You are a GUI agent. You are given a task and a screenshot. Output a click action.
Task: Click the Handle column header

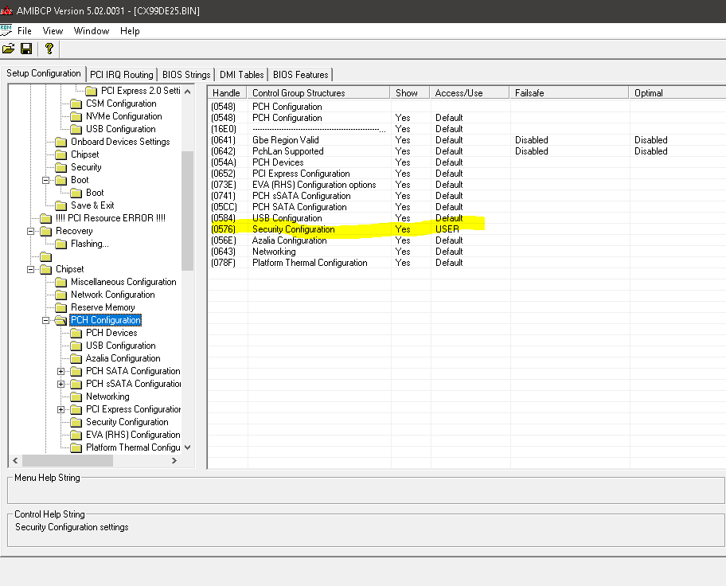227,93
